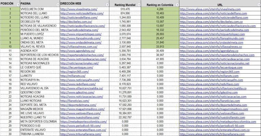Open the URL column filter dropdown
The image size is (261, 136).
(x=259, y=5)
